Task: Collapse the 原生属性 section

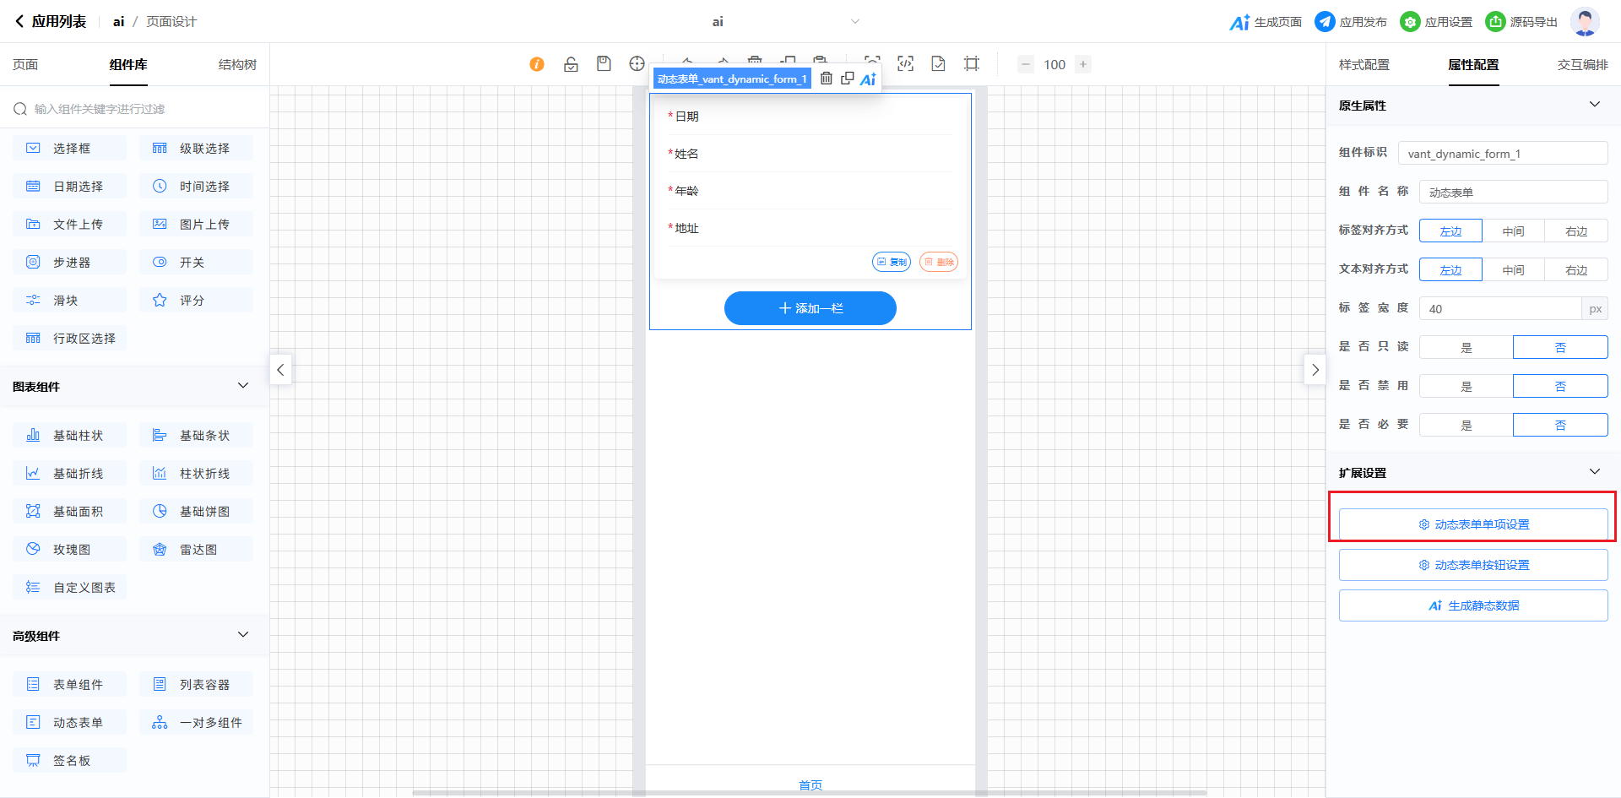Action: (x=1594, y=105)
